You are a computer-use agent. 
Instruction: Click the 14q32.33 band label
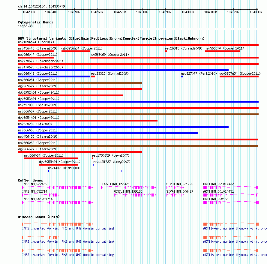25,26
